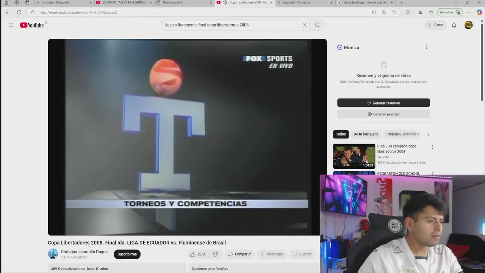The width and height of the screenshot is (485, 273).
Task: Click the Guardar save button
Action: tap(302, 254)
